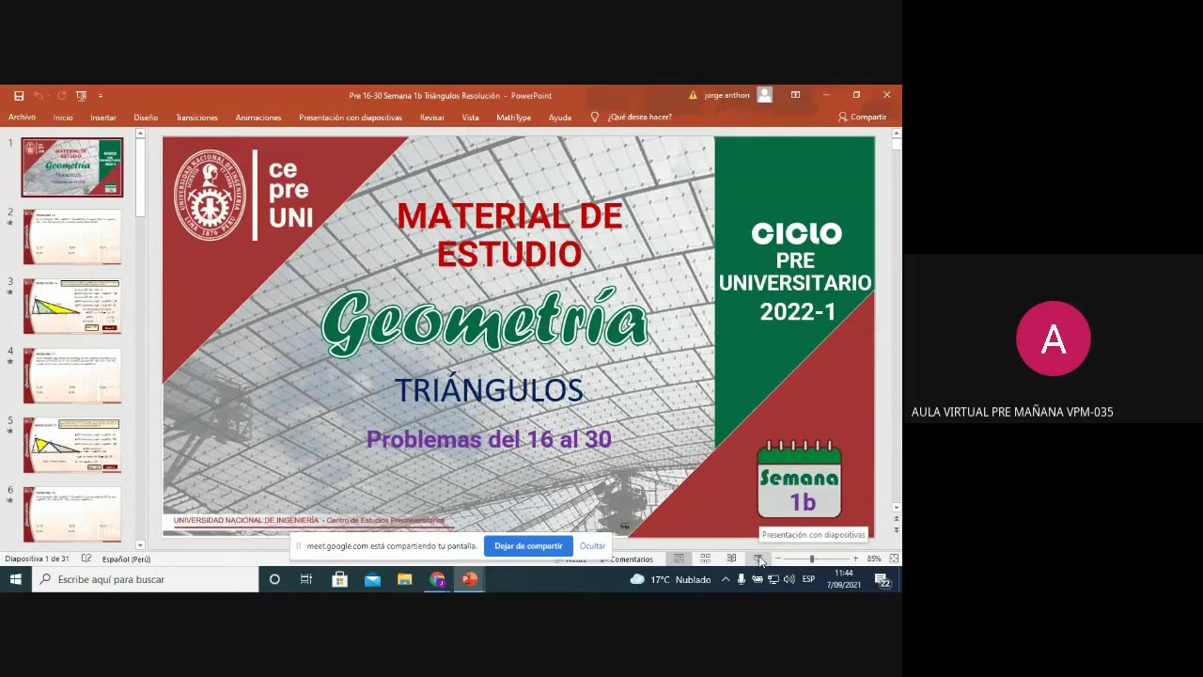Switch to the Insertar tab

(103, 118)
